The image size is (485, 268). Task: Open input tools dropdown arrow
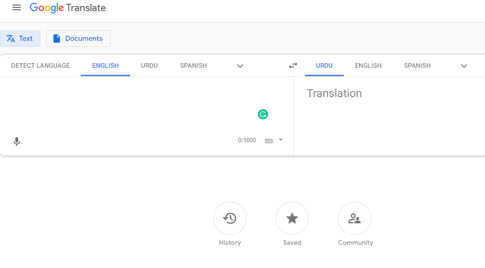(281, 140)
